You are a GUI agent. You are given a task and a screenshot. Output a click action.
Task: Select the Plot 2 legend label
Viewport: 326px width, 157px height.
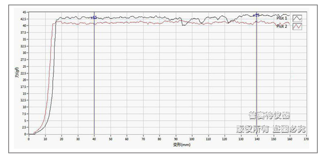coord(282,26)
